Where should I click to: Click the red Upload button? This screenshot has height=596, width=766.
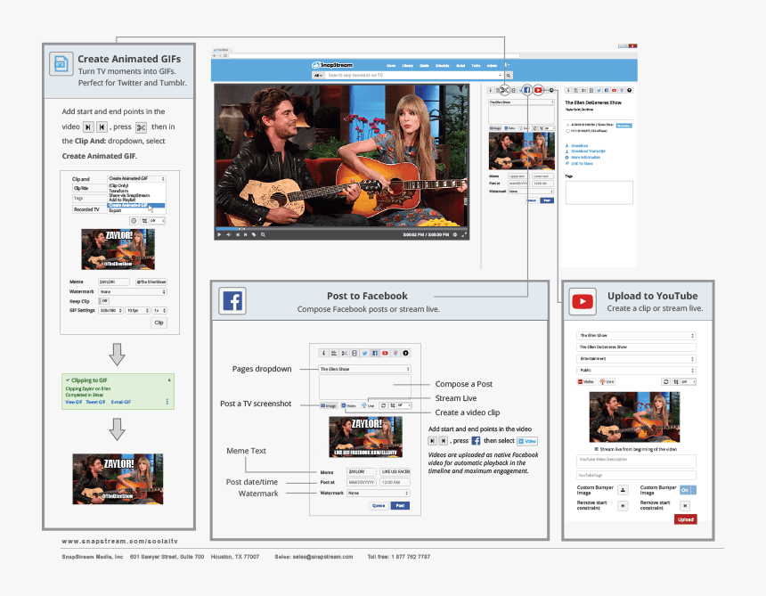click(686, 519)
